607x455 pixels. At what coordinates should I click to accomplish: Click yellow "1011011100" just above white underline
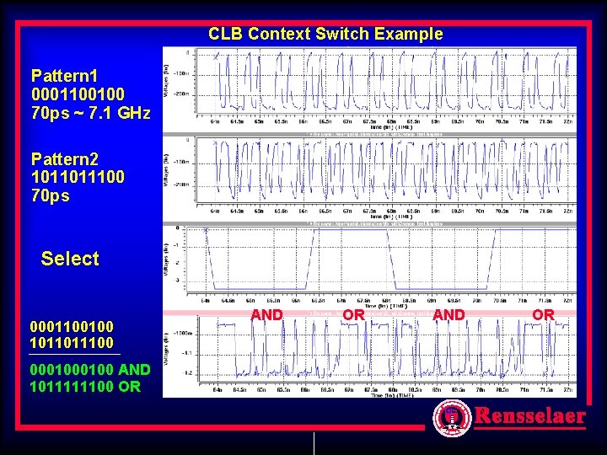[x=72, y=342]
